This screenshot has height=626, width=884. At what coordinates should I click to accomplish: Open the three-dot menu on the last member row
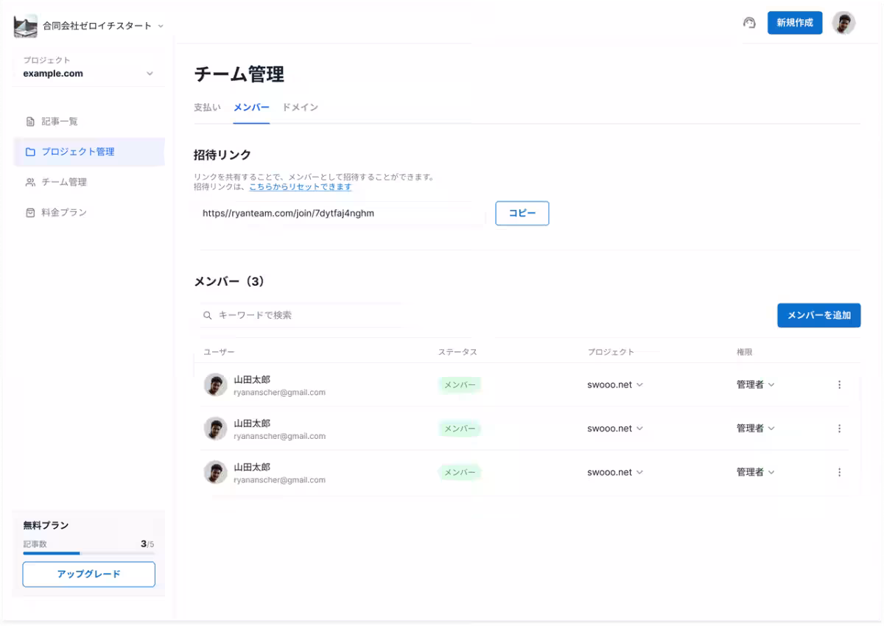coord(839,472)
